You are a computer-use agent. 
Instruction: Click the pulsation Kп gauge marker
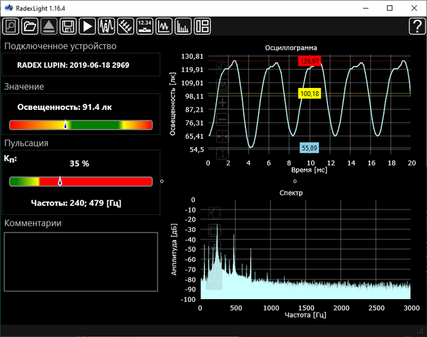click(60, 181)
